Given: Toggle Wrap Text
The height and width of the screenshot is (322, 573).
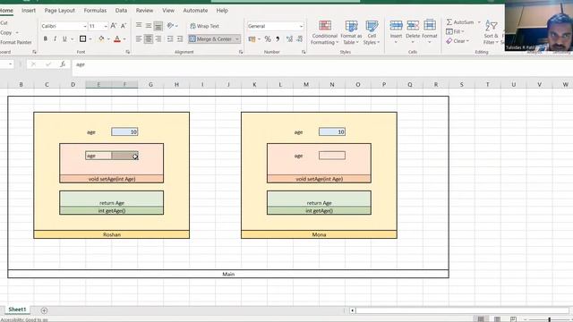Looking at the screenshot, I should click(x=205, y=26).
